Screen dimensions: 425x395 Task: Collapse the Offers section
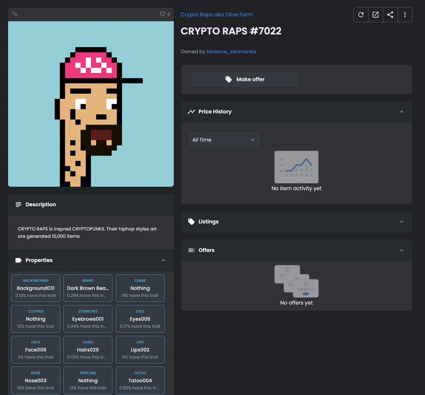point(402,250)
